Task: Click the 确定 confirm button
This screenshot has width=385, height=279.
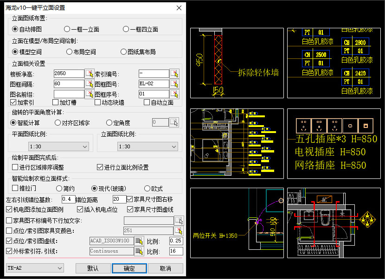Action: pyautogui.click(x=129, y=268)
